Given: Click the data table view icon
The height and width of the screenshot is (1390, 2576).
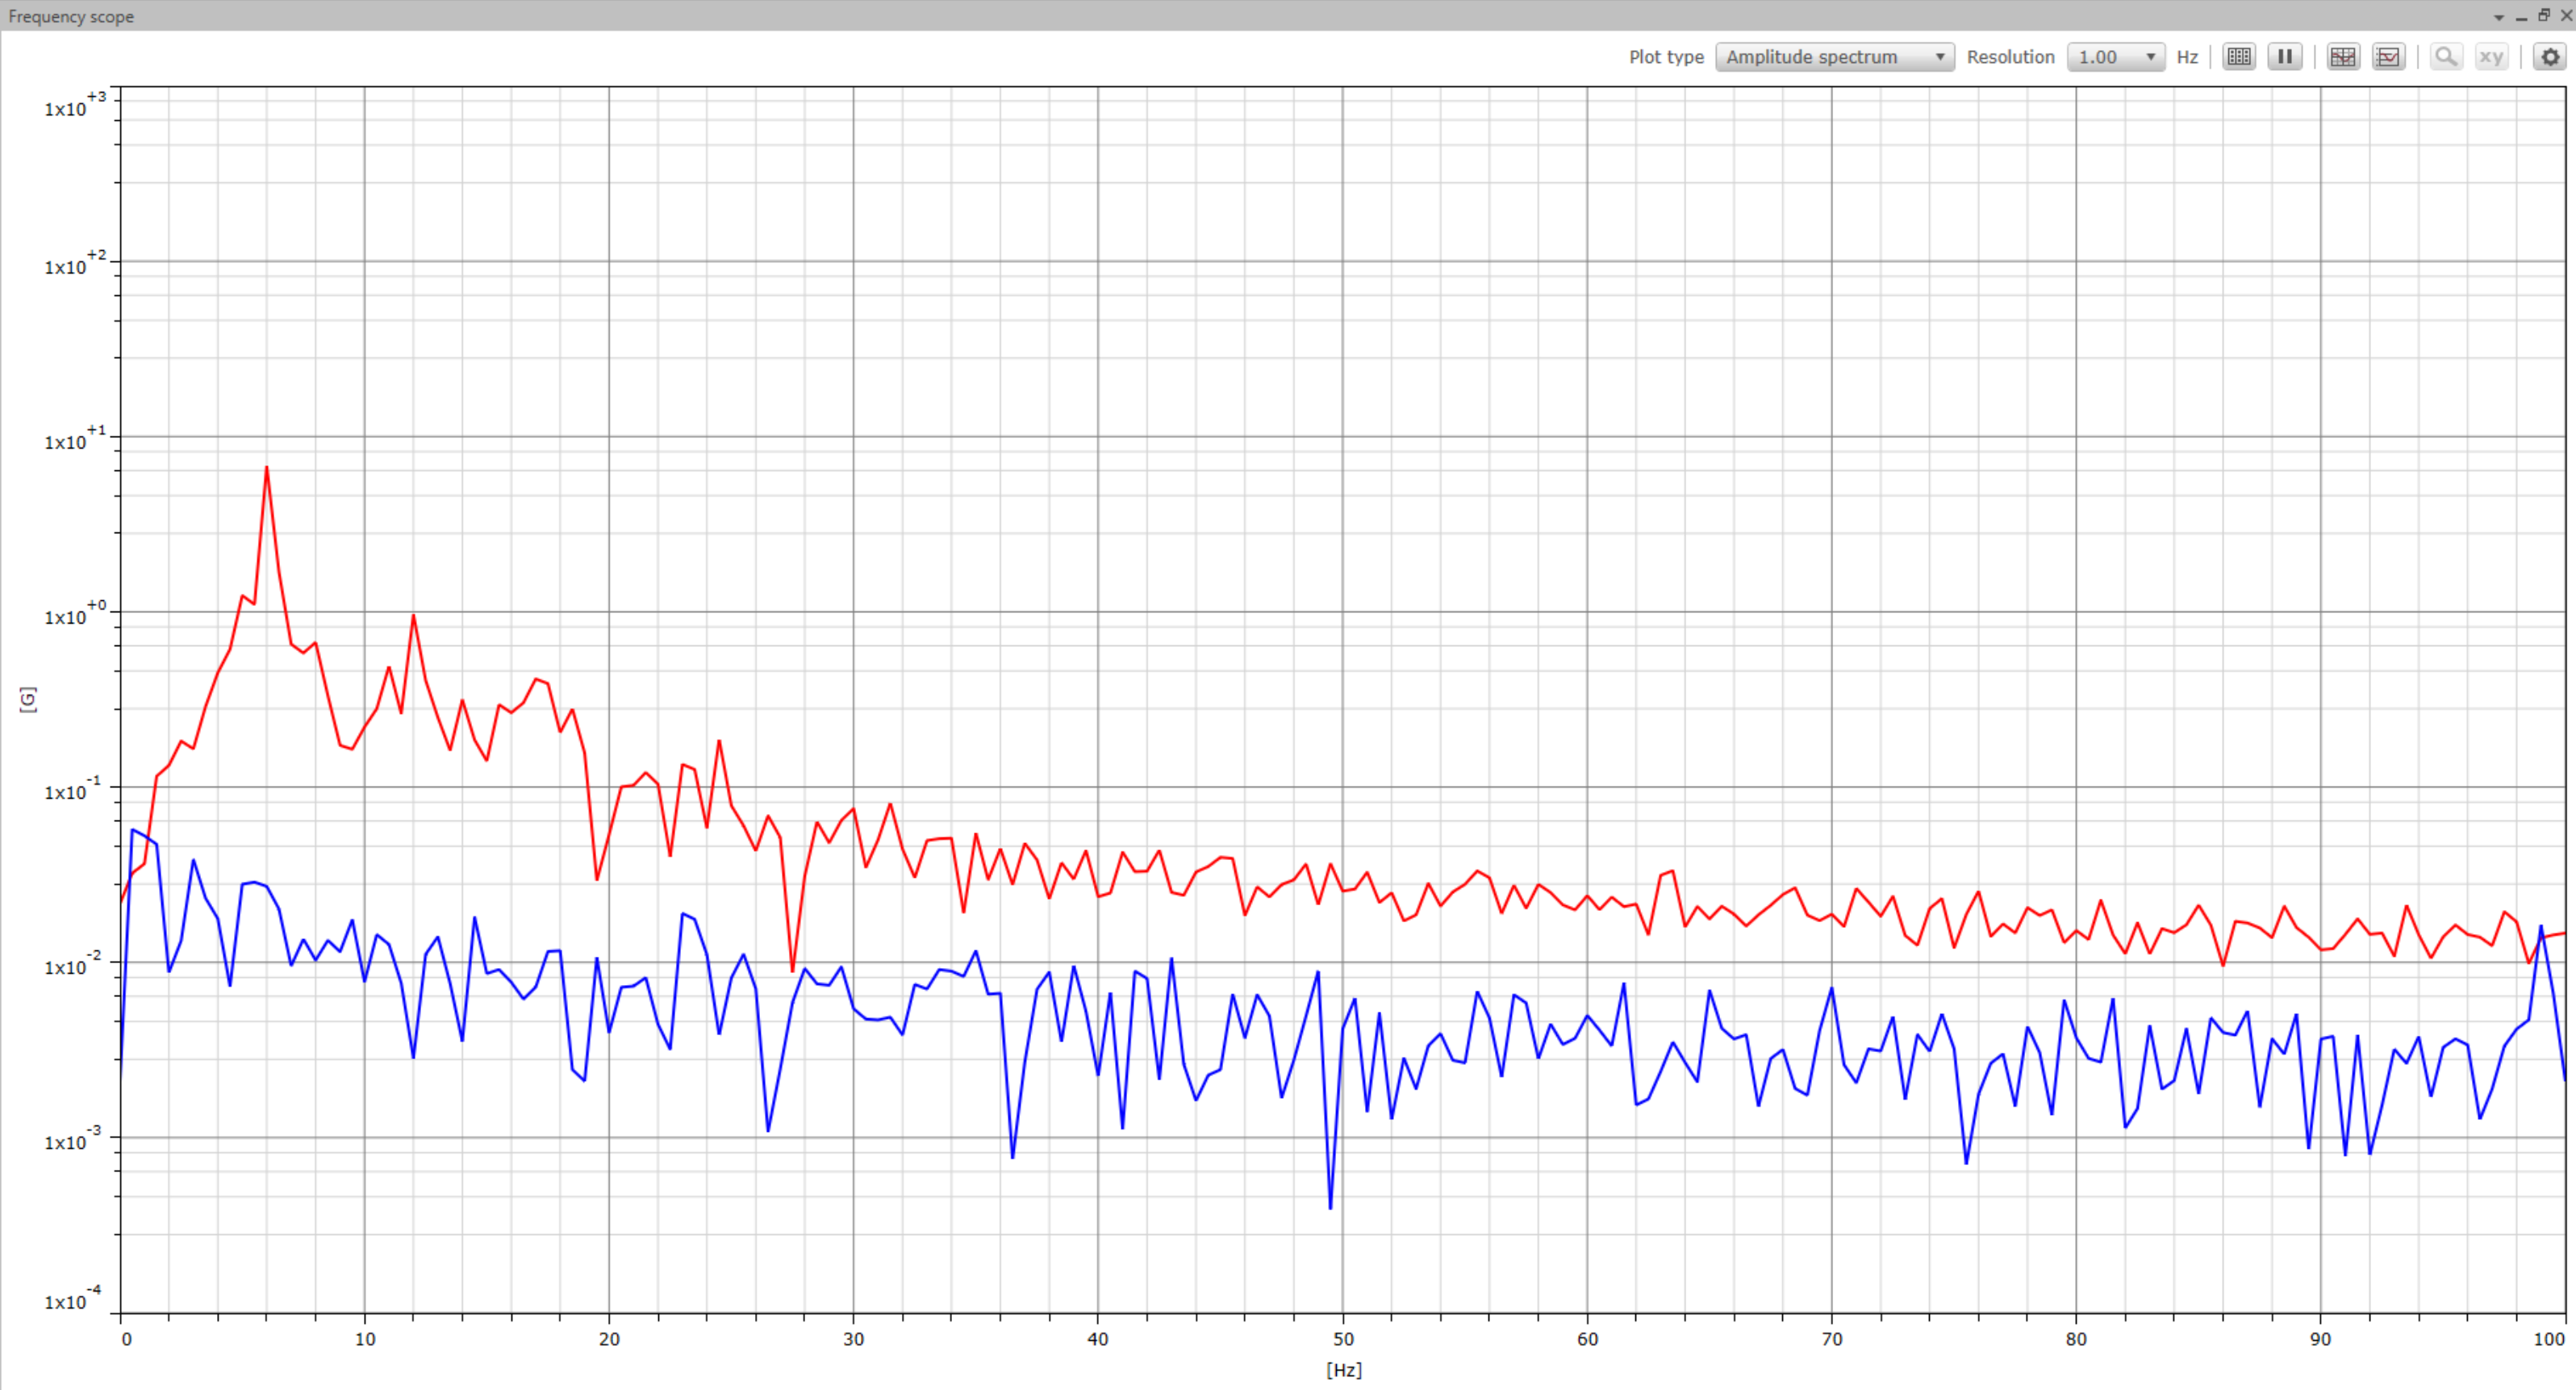Looking at the screenshot, I should tap(2239, 57).
